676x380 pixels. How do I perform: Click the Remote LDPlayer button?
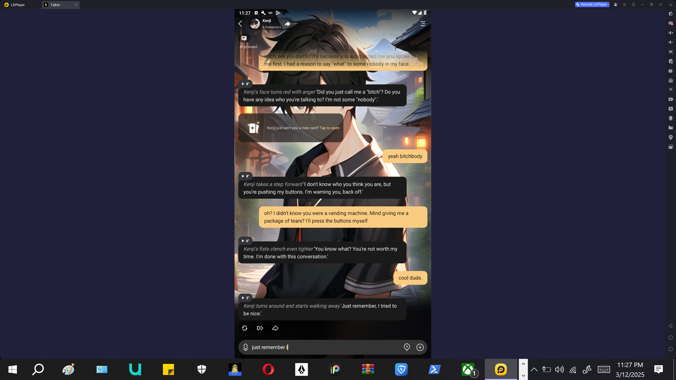(x=592, y=4)
